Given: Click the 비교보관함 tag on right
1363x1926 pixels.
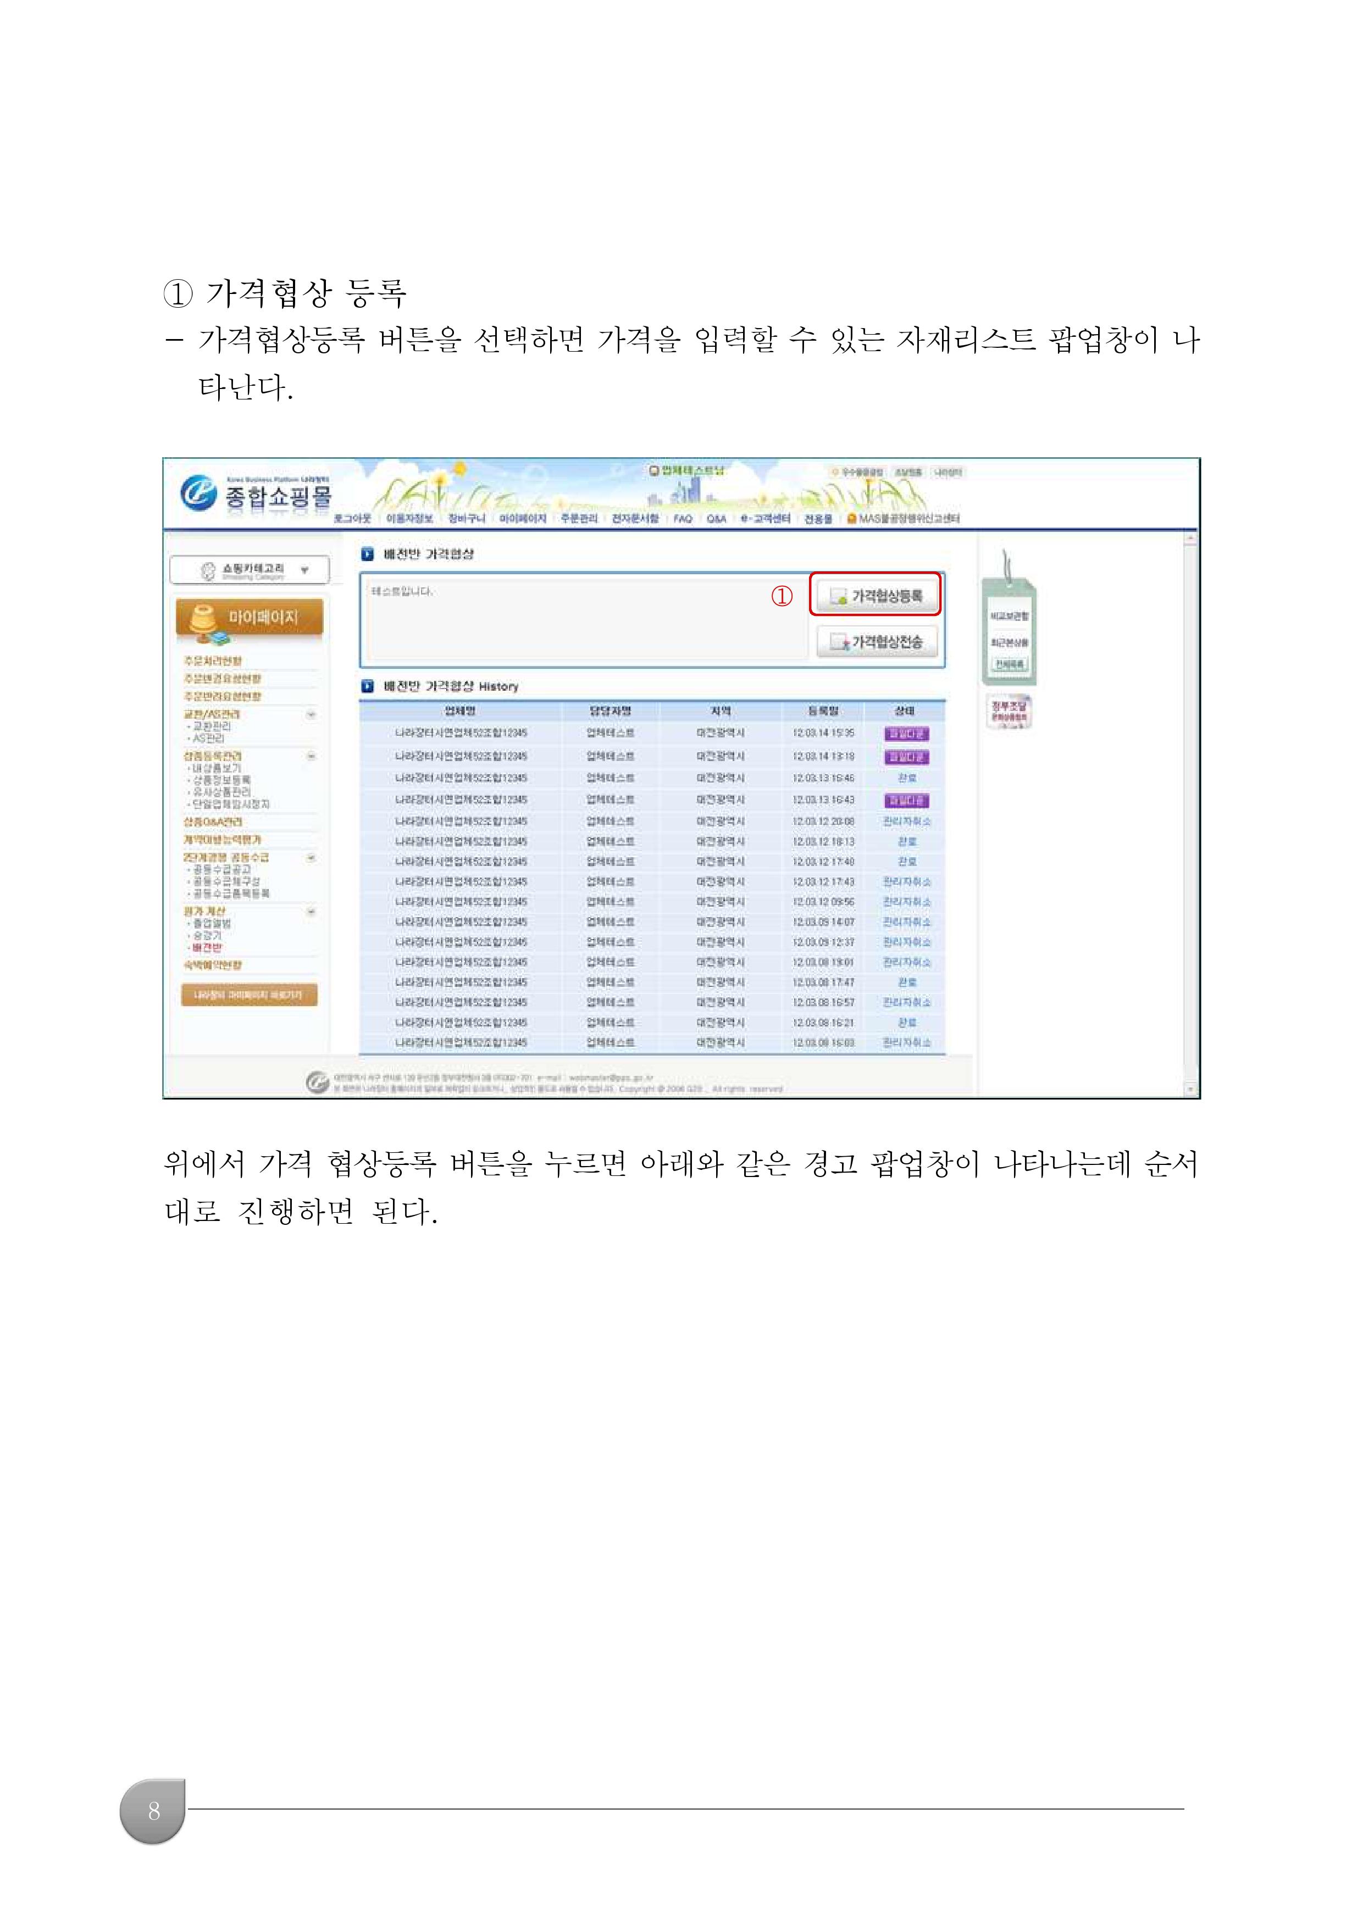Looking at the screenshot, I should (1009, 616).
